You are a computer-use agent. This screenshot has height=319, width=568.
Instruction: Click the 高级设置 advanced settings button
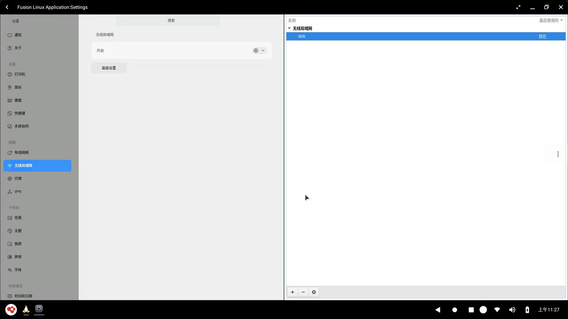pyautogui.click(x=109, y=68)
